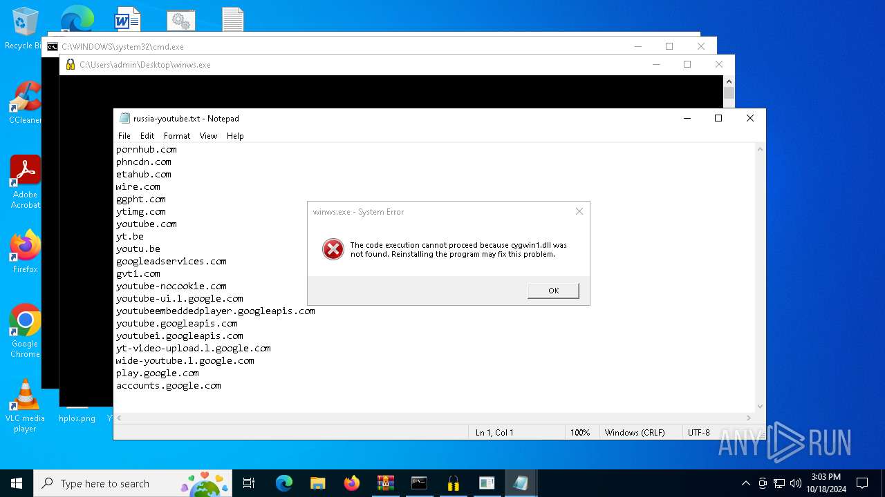The width and height of the screenshot is (885, 497).
Task: Click 'Windows (CRLF)' in Notepad status bar
Action: [x=635, y=433]
